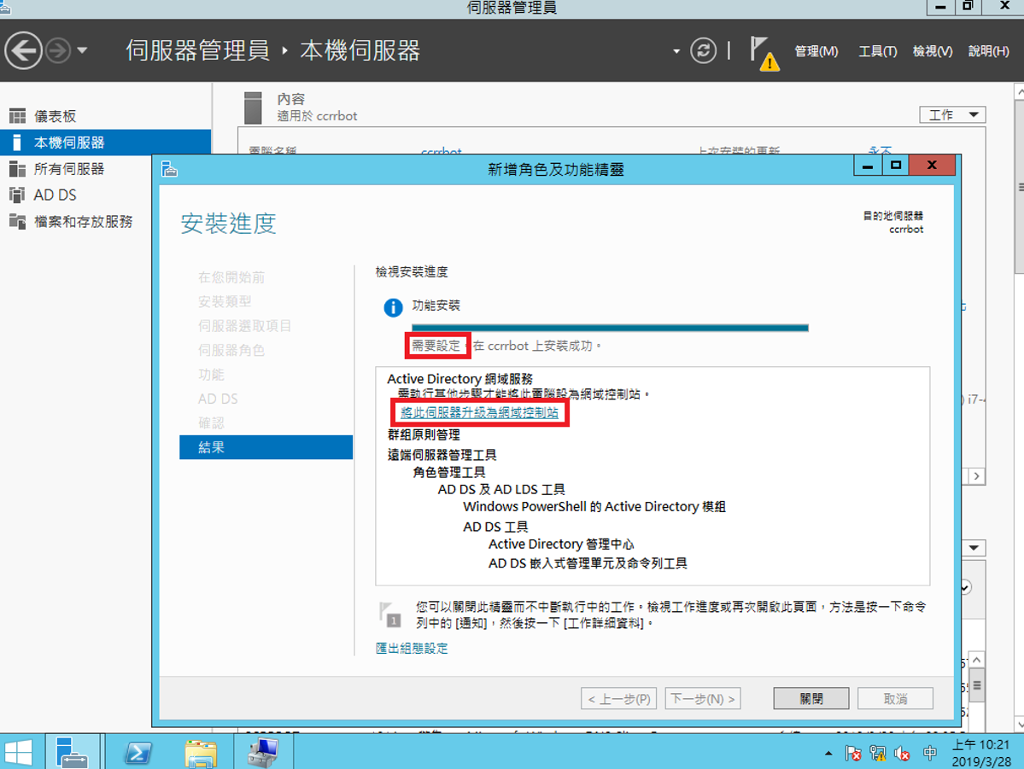This screenshot has width=1024, height=769.
Task: Open the 工具(T) menu
Action: (877, 51)
